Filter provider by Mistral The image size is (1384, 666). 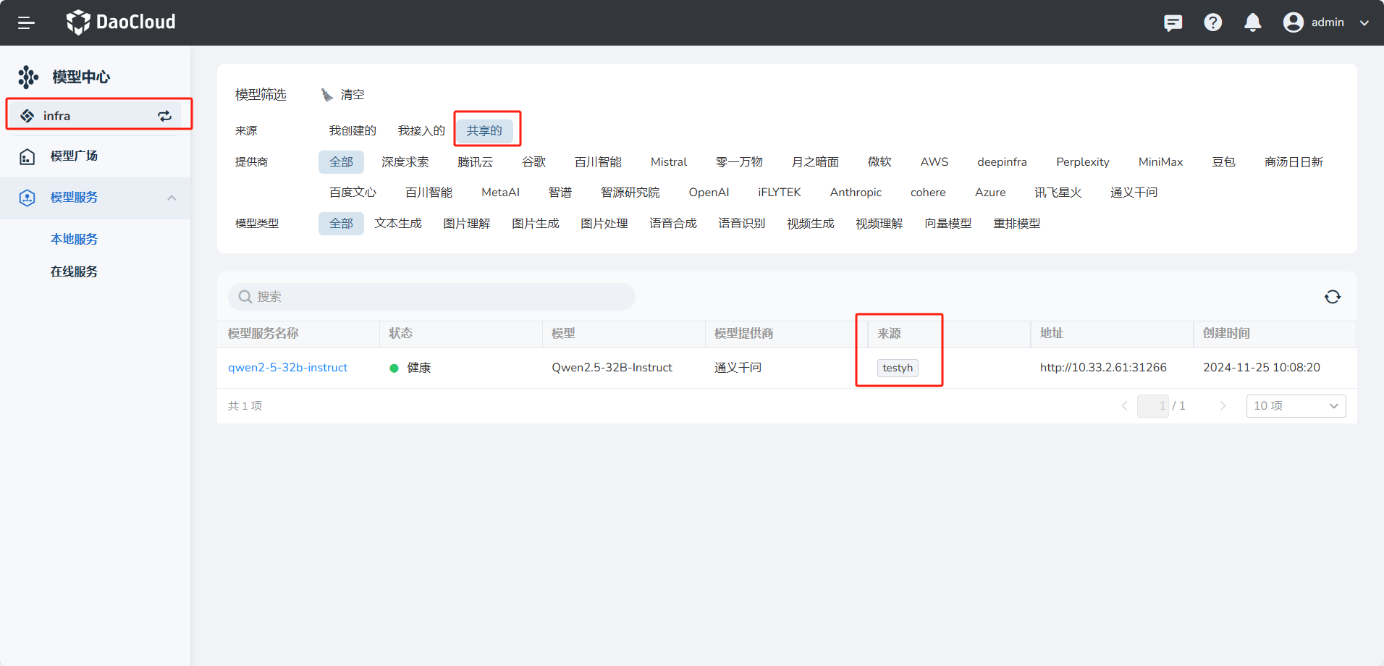click(x=669, y=162)
